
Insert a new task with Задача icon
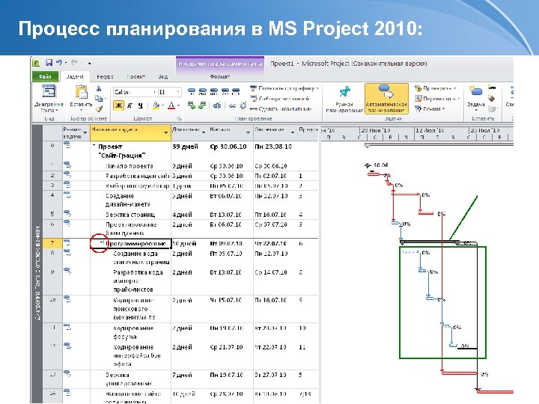476,98
